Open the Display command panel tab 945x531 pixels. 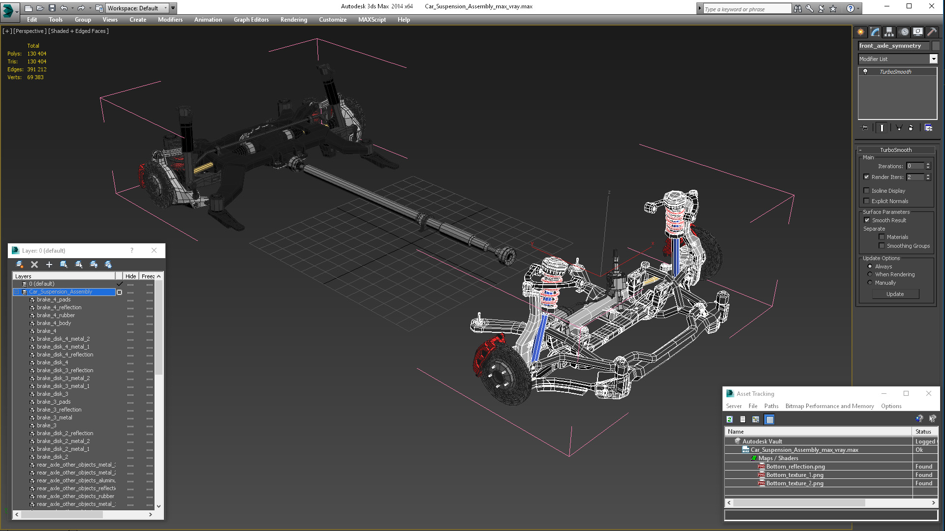tap(918, 32)
